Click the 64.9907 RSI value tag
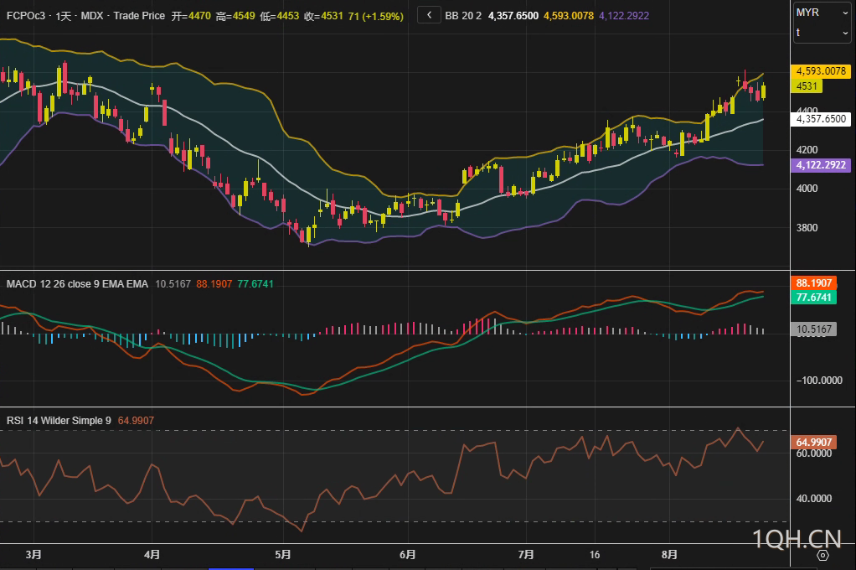Image resolution: width=856 pixels, height=570 pixels. pos(814,442)
